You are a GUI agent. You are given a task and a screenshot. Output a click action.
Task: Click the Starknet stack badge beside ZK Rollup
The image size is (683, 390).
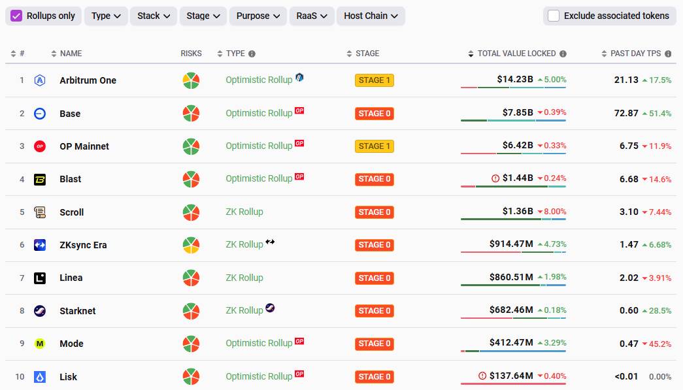(270, 308)
